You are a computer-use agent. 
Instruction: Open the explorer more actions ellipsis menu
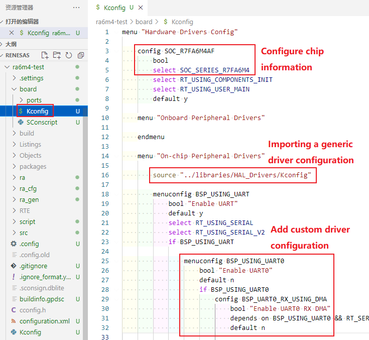[76, 8]
